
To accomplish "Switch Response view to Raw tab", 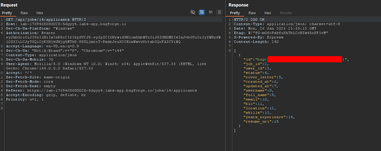I will coord(252,13).
